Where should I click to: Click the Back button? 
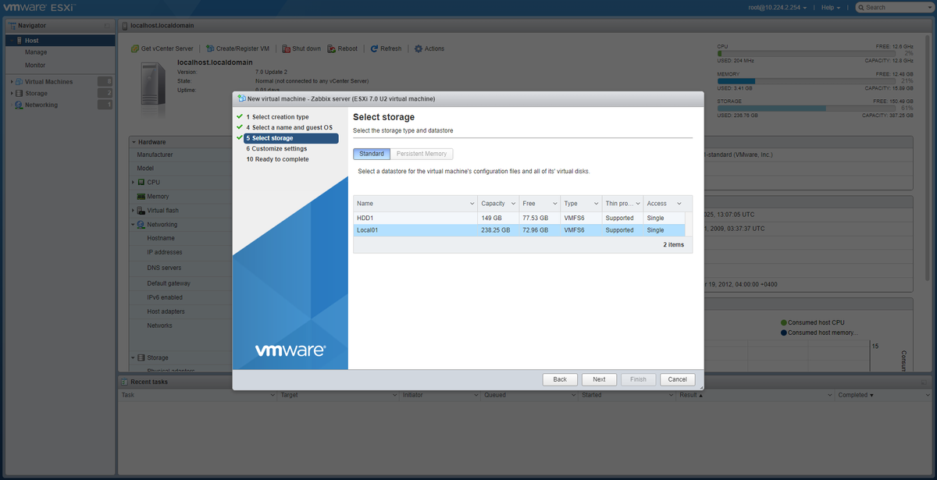pos(560,379)
